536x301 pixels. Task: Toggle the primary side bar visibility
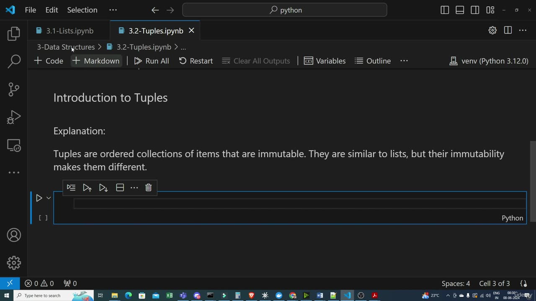point(445,10)
